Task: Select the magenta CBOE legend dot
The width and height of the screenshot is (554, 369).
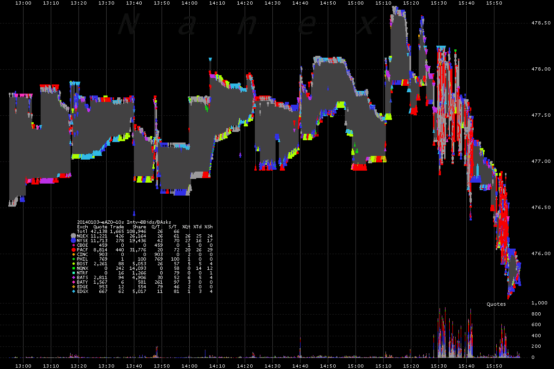Action: [x=73, y=245]
